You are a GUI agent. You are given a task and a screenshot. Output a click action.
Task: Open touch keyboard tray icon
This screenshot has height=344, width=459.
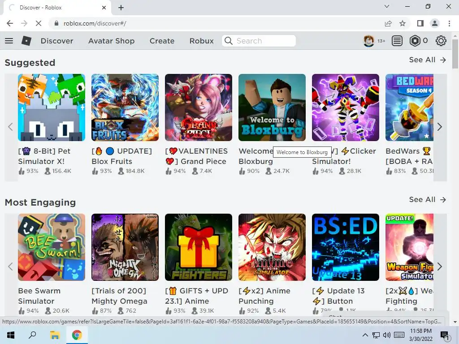399,335
